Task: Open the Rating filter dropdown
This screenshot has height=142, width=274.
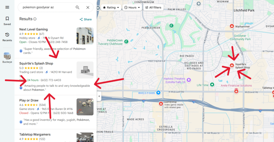Action: (x=111, y=8)
